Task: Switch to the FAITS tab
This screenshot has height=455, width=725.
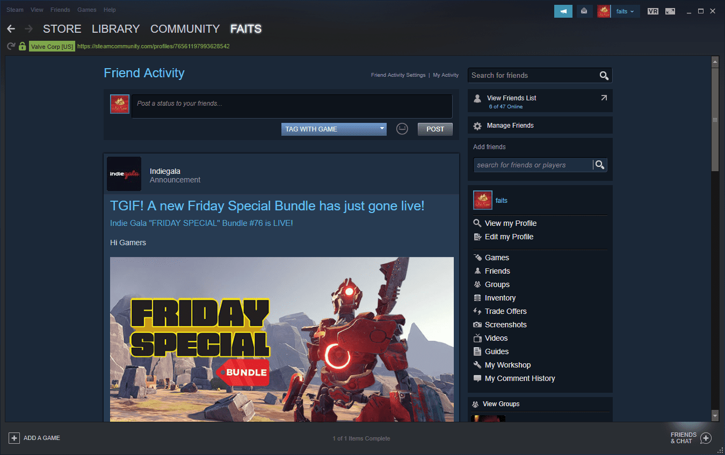Action: click(246, 29)
